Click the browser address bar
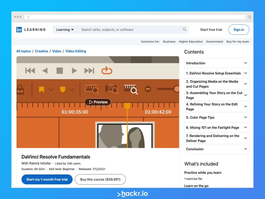This screenshot has height=199, width=265. point(135,17)
